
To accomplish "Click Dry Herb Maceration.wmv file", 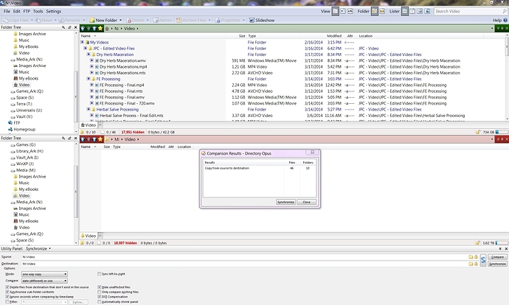I will pyautogui.click(x=122, y=60).
